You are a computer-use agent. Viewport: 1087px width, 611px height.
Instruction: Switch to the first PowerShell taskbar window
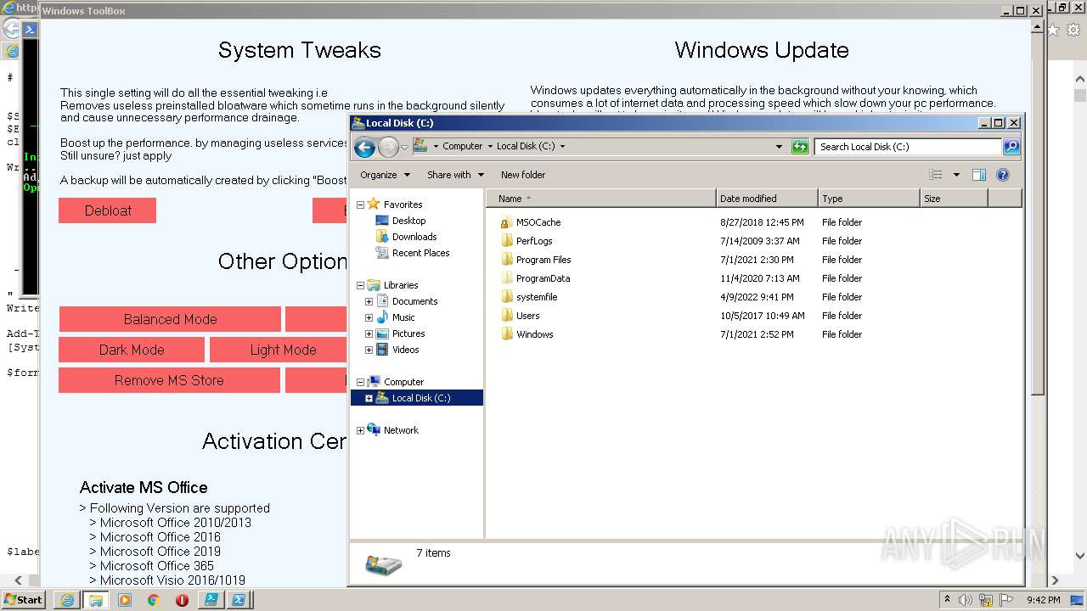[x=211, y=599]
